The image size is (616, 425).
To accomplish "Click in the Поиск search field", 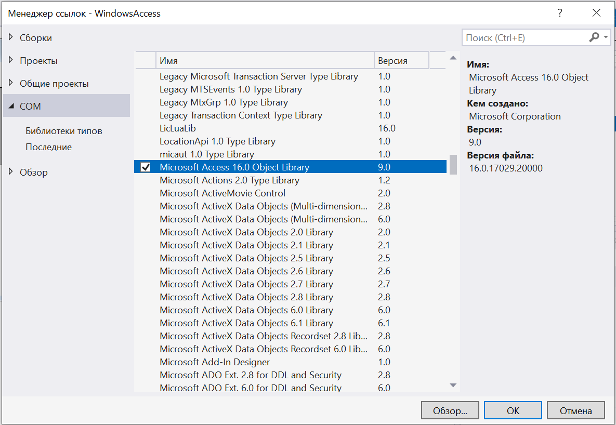I will point(524,37).
